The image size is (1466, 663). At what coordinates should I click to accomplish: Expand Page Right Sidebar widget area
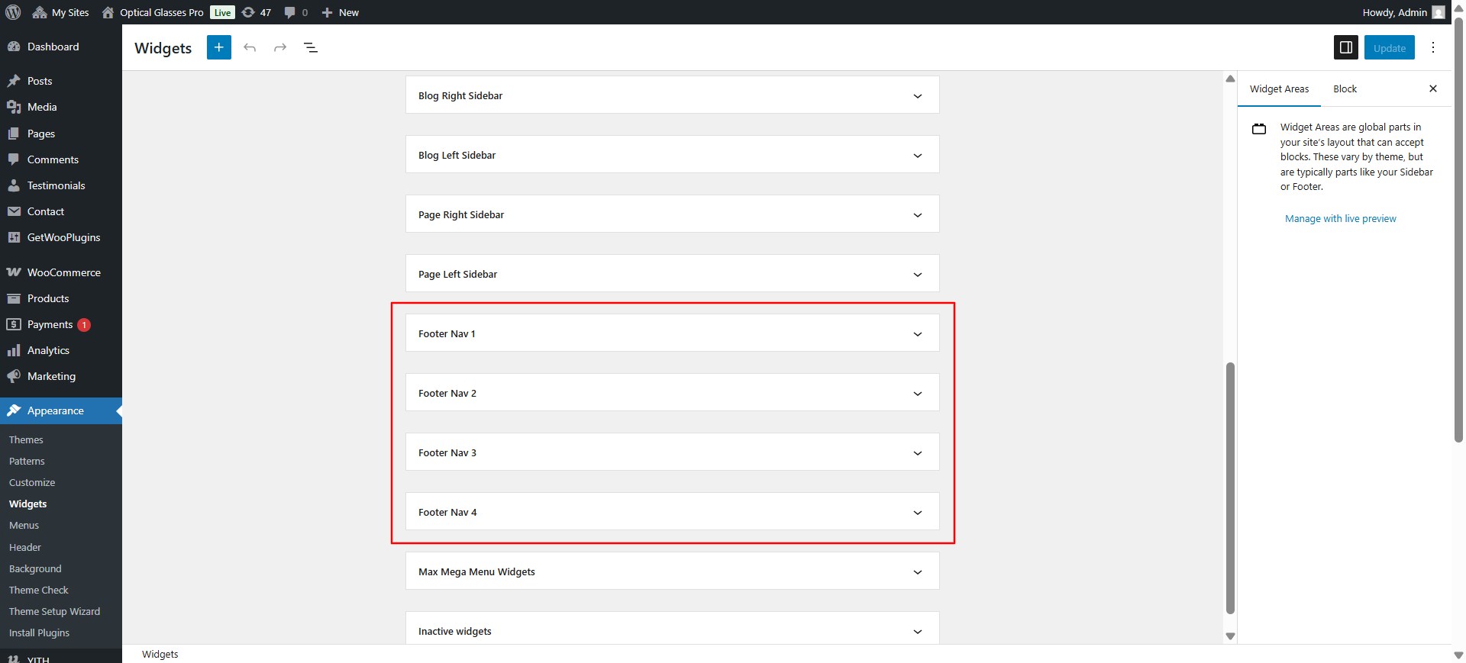point(672,214)
